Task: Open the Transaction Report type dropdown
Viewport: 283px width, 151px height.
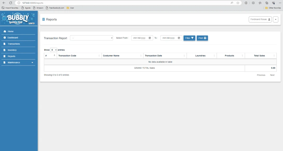Action: point(91,38)
